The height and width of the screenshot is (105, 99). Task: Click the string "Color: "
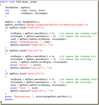[x=25, y=65]
